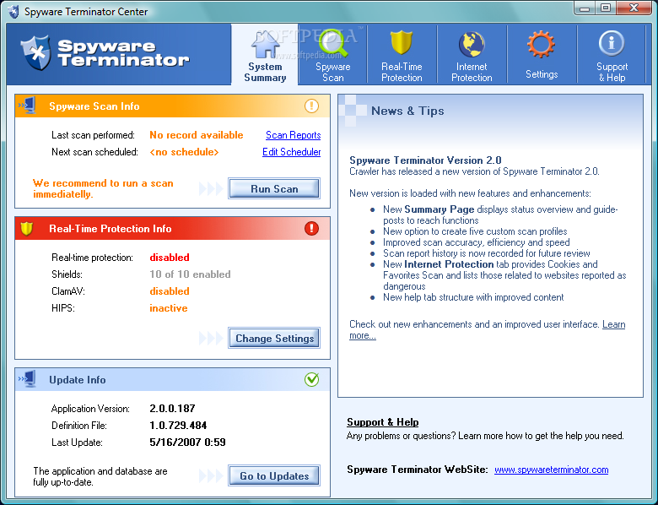This screenshot has height=505, width=658.
Task: Click the 'Spyware Scan Info' header title
Action: [x=94, y=106]
